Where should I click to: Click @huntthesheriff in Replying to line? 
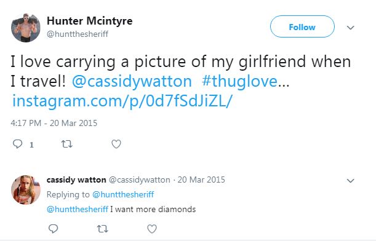point(123,194)
